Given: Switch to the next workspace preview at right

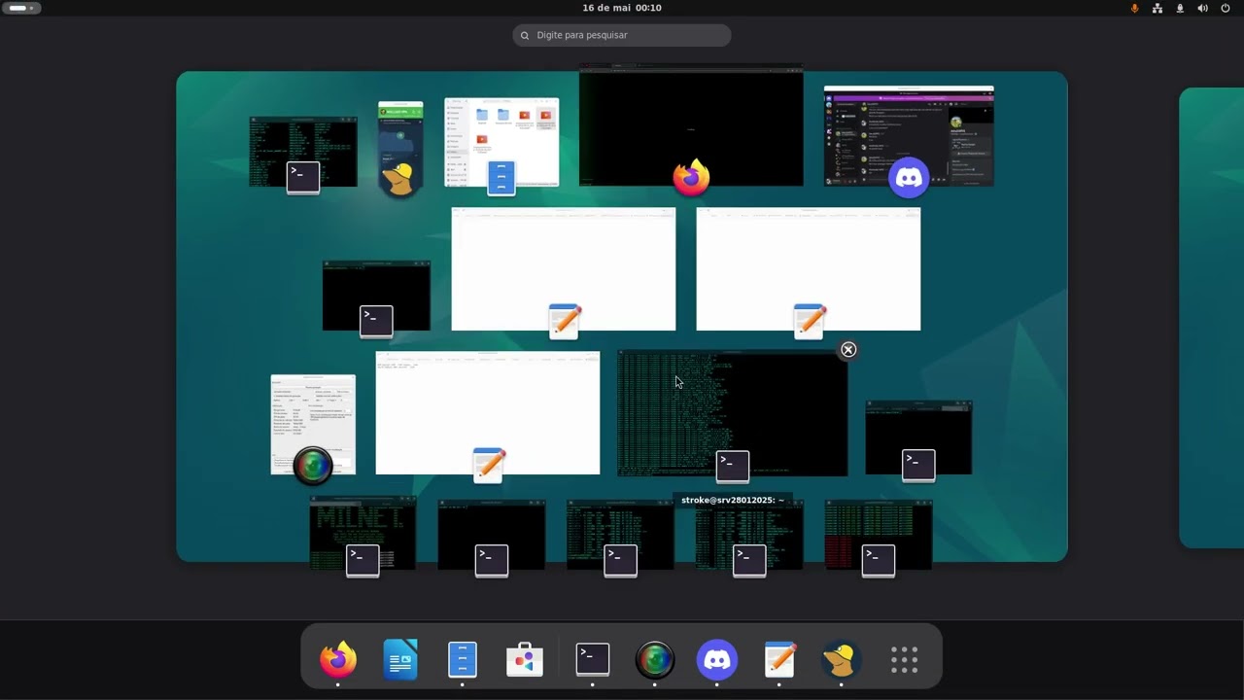Looking at the screenshot, I should coord(1211,318).
